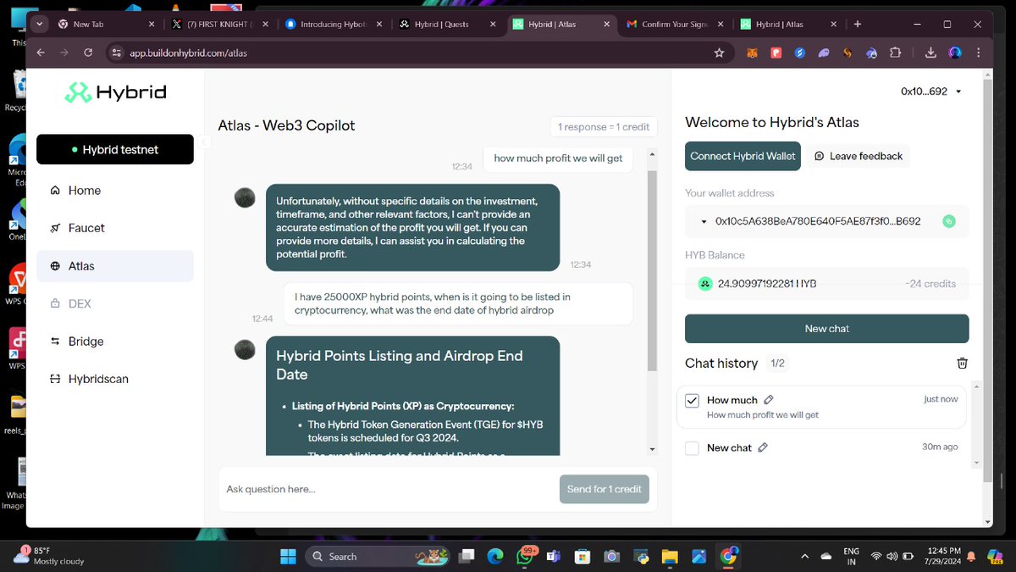This screenshot has height=572, width=1016.
Task: Open the browser Extensions puzzle icon
Action: click(x=895, y=53)
